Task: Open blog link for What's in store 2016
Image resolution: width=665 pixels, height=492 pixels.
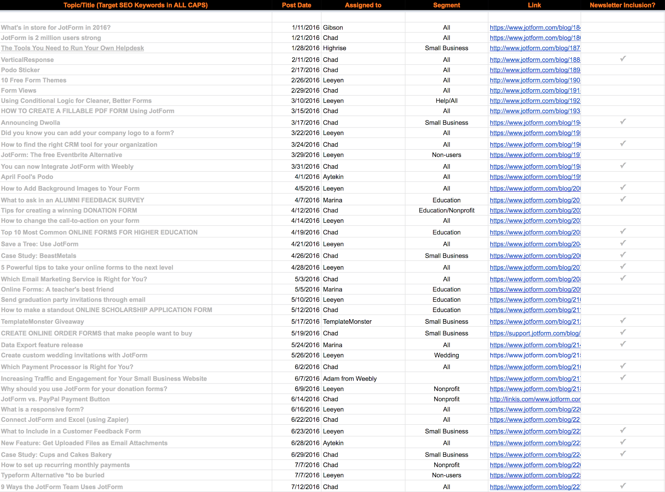Action: (x=534, y=28)
